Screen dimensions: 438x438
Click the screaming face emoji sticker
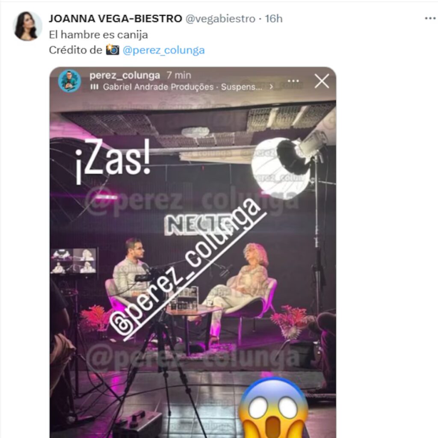pos(273,408)
